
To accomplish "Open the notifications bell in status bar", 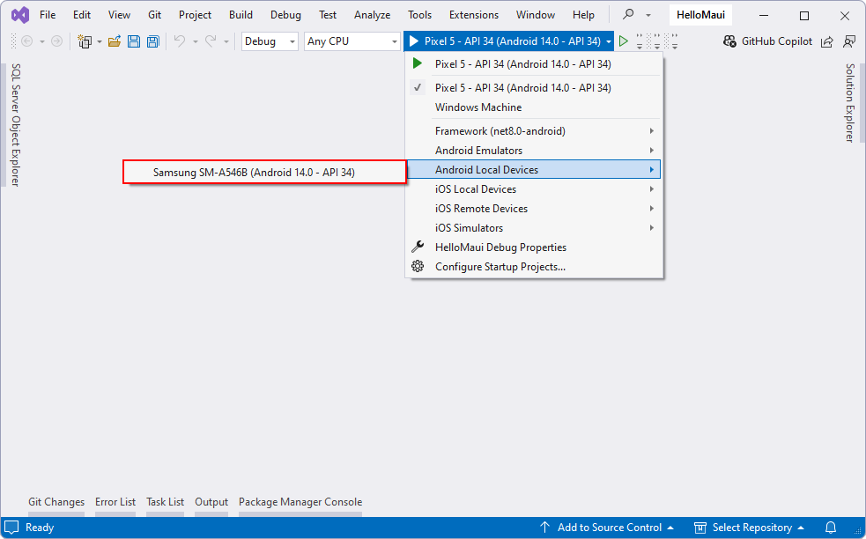I will 830,528.
